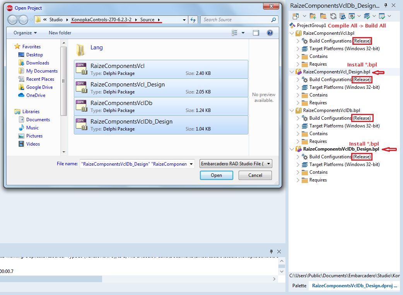Collapse the RaizeComponentsVcl_Design.bpl tree node
The height and width of the screenshot is (295, 403).
pyautogui.click(x=292, y=72)
